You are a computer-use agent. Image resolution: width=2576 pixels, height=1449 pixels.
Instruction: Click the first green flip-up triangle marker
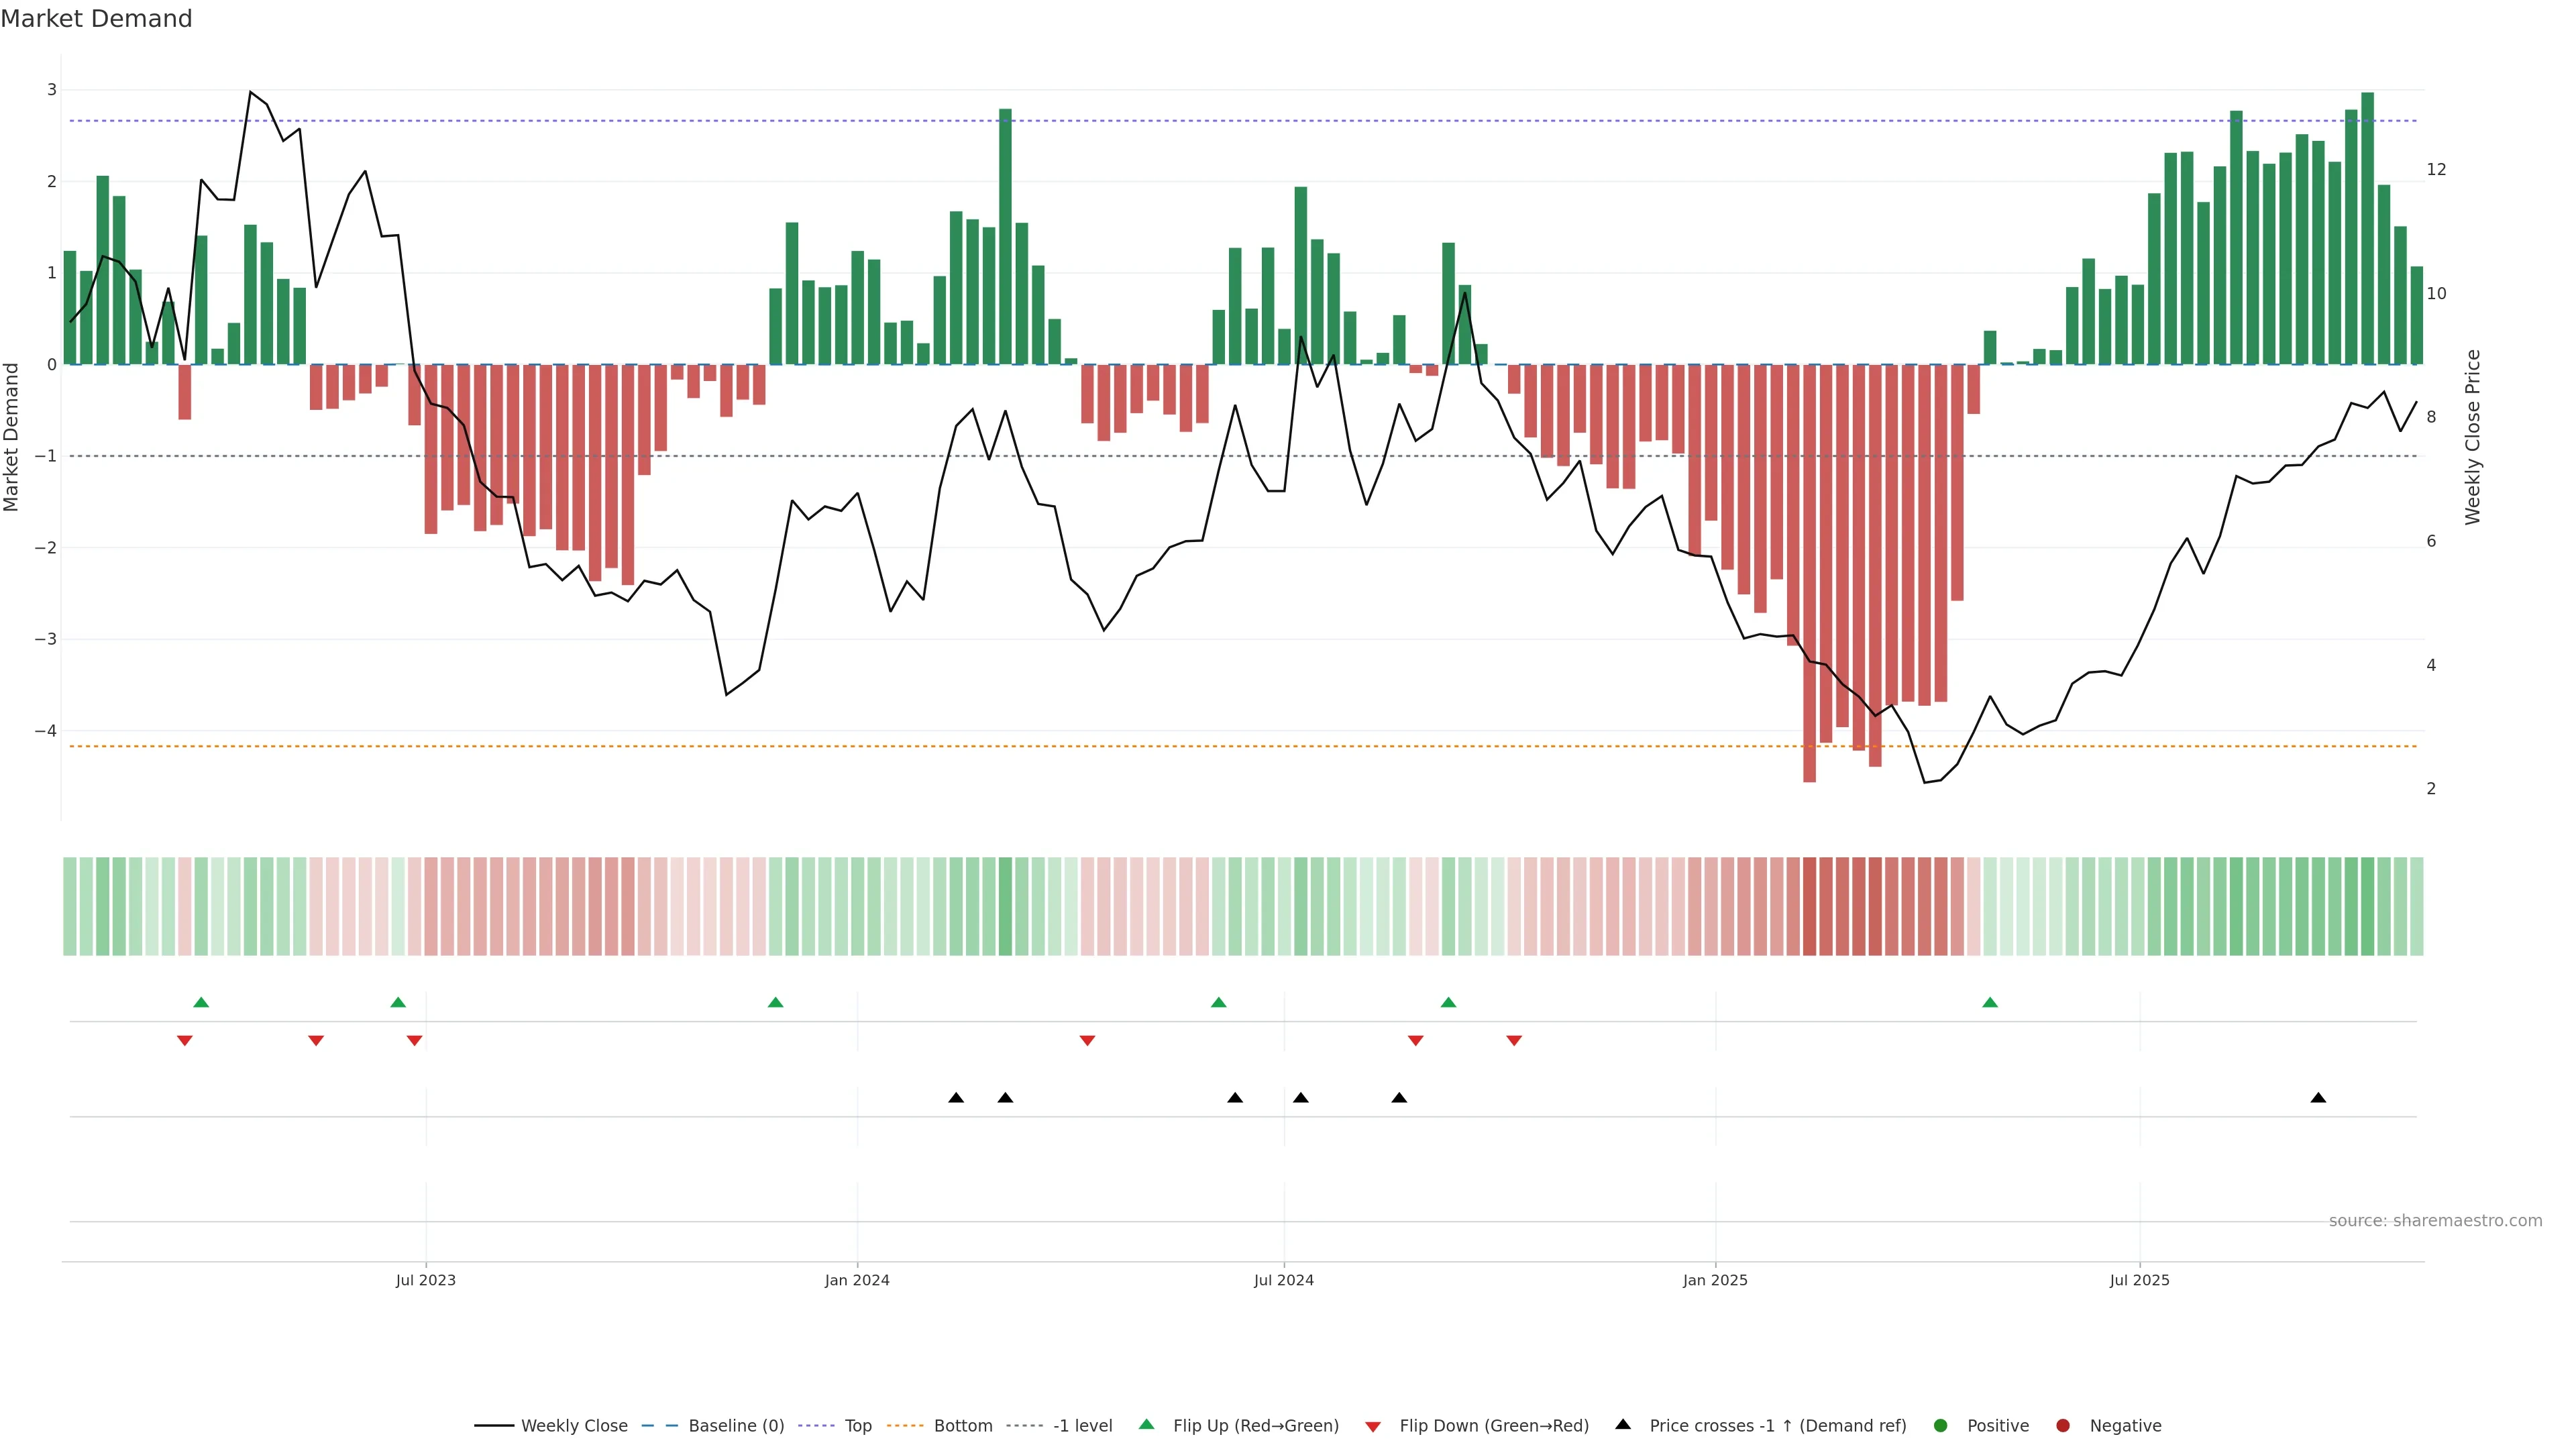(x=201, y=1003)
